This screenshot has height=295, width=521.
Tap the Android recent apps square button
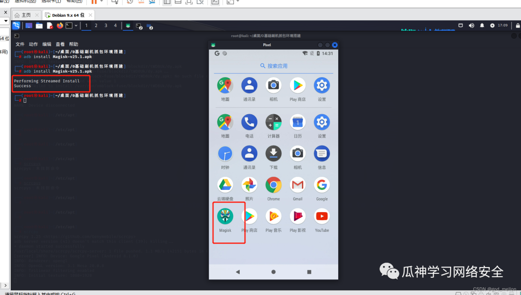pos(309,272)
